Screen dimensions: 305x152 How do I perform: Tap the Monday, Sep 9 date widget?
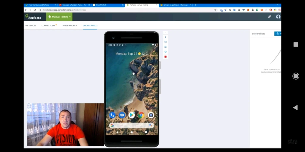point(125,54)
